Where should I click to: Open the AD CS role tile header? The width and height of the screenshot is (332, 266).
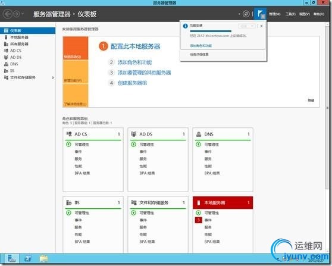click(93, 134)
